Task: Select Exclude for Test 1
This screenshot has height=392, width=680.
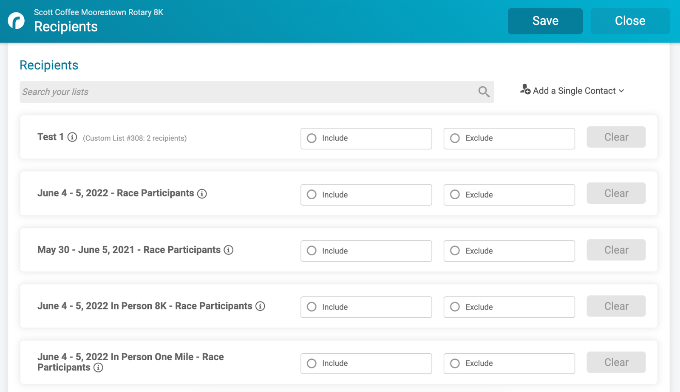Action: 509,138
